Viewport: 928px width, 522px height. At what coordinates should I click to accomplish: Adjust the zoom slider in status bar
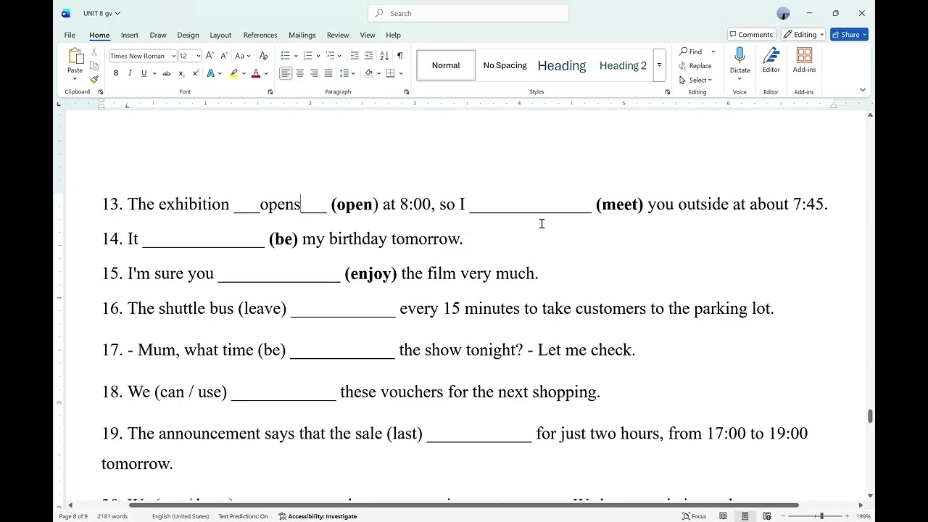(x=821, y=516)
